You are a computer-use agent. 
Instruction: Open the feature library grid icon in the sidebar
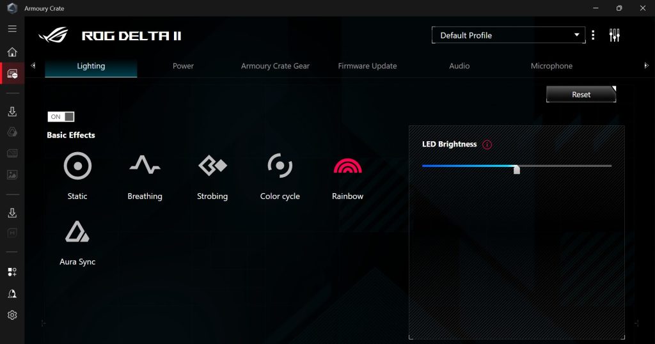pyautogui.click(x=12, y=272)
